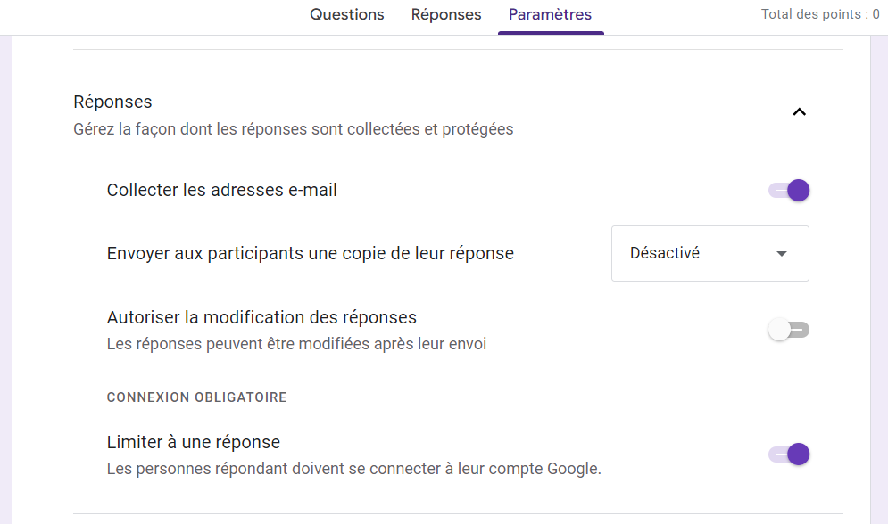This screenshot has width=888, height=524.
Task: Click the small arrow icon beside Désactivé
Action: [x=782, y=254]
